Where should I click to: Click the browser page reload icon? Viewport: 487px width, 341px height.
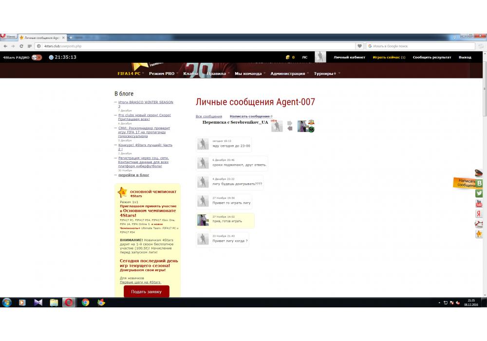[21, 46]
